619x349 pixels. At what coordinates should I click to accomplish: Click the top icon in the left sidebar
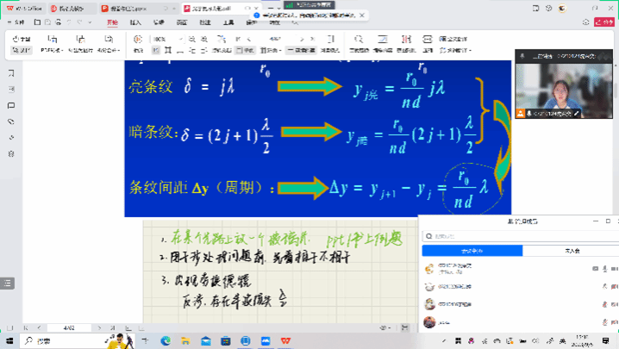[11, 74]
